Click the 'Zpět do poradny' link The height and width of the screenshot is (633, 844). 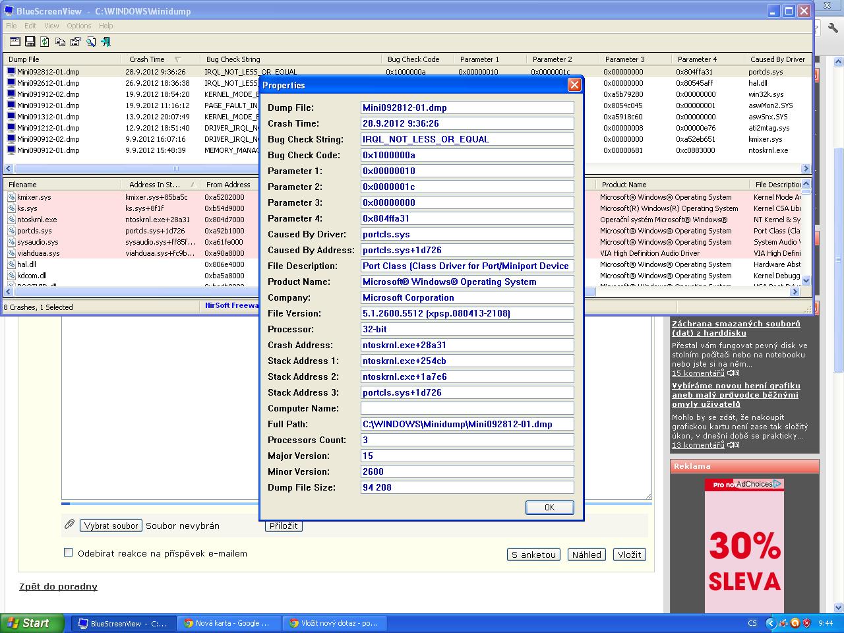(58, 586)
